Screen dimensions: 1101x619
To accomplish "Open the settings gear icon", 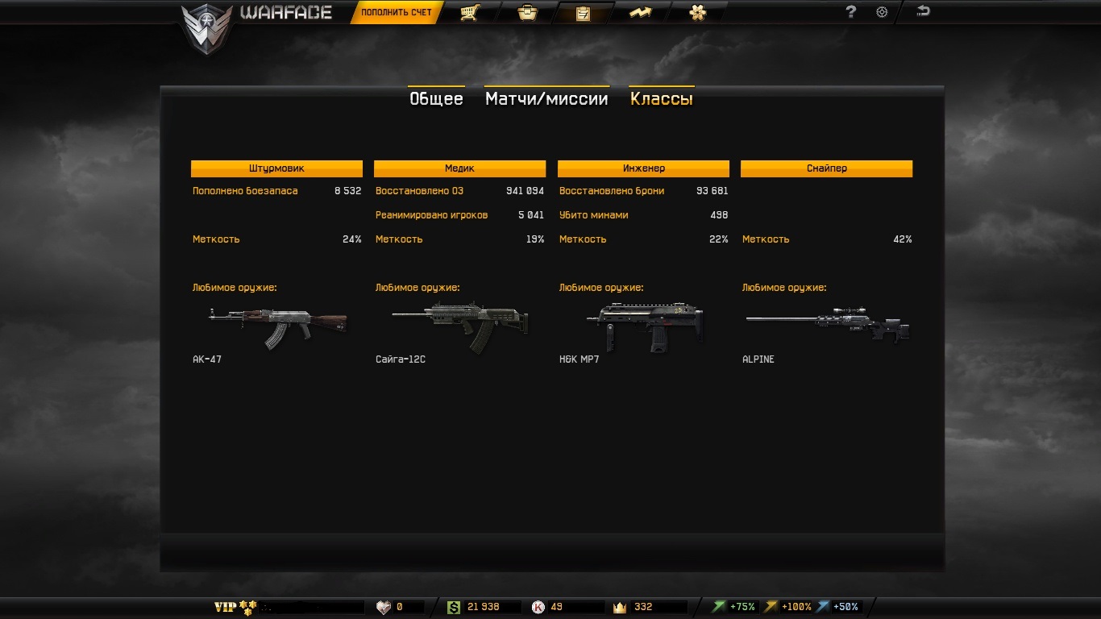I will pos(882,12).
